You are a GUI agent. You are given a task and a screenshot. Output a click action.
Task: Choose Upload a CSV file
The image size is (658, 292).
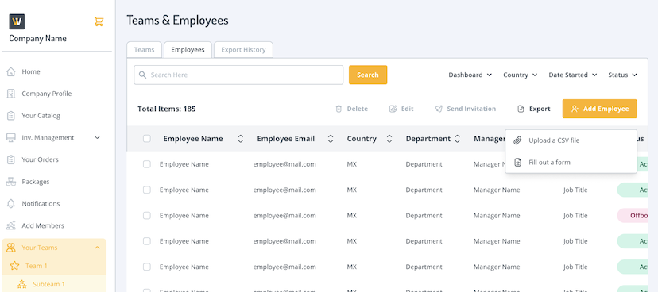[571, 140]
